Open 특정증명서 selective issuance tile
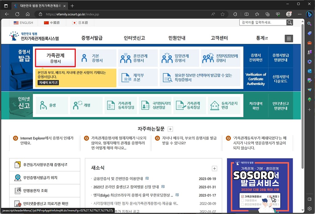Image resolution: width=315 pixels, height=214 pixels. pyautogui.click(x=200, y=77)
